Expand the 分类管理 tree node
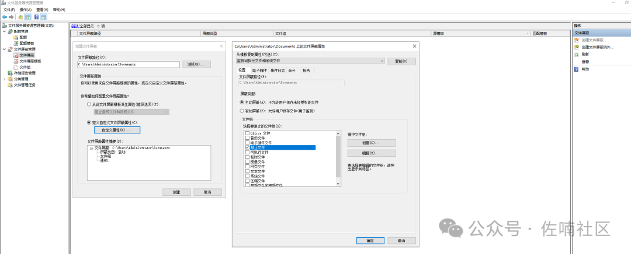631x254 pixels. point(4,79)
